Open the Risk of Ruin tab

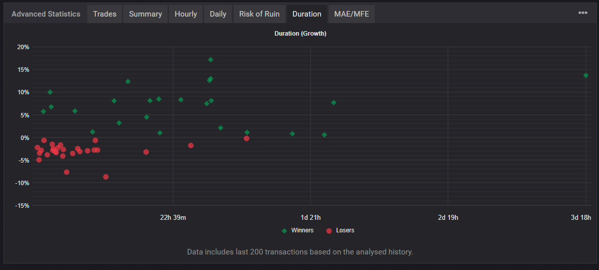(x=259, y=14)
